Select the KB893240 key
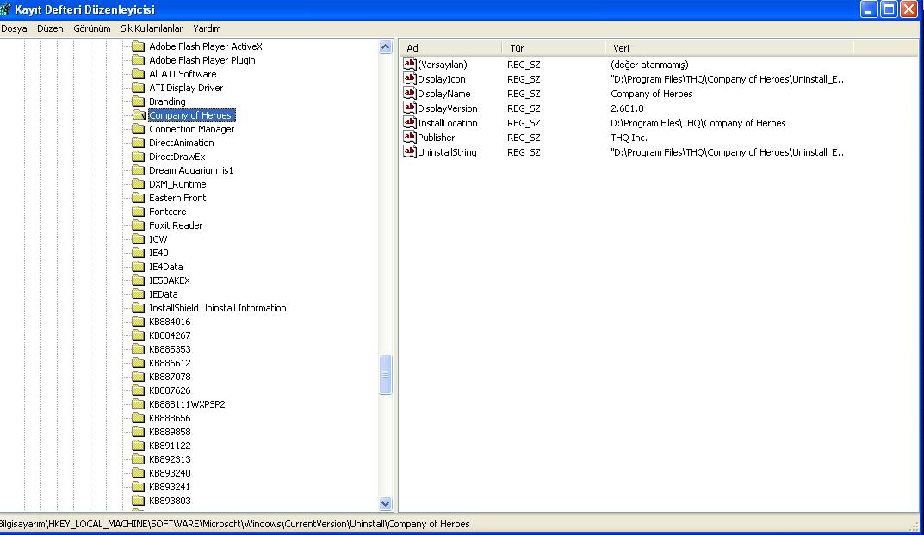924x535 pixels. (170, 473)
